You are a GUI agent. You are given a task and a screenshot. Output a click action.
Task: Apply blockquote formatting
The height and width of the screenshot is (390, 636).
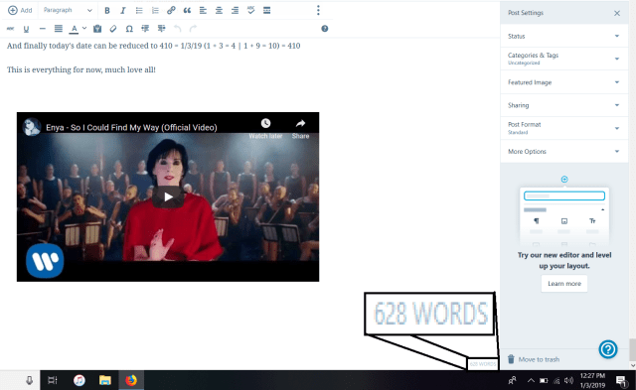point(187,11)
